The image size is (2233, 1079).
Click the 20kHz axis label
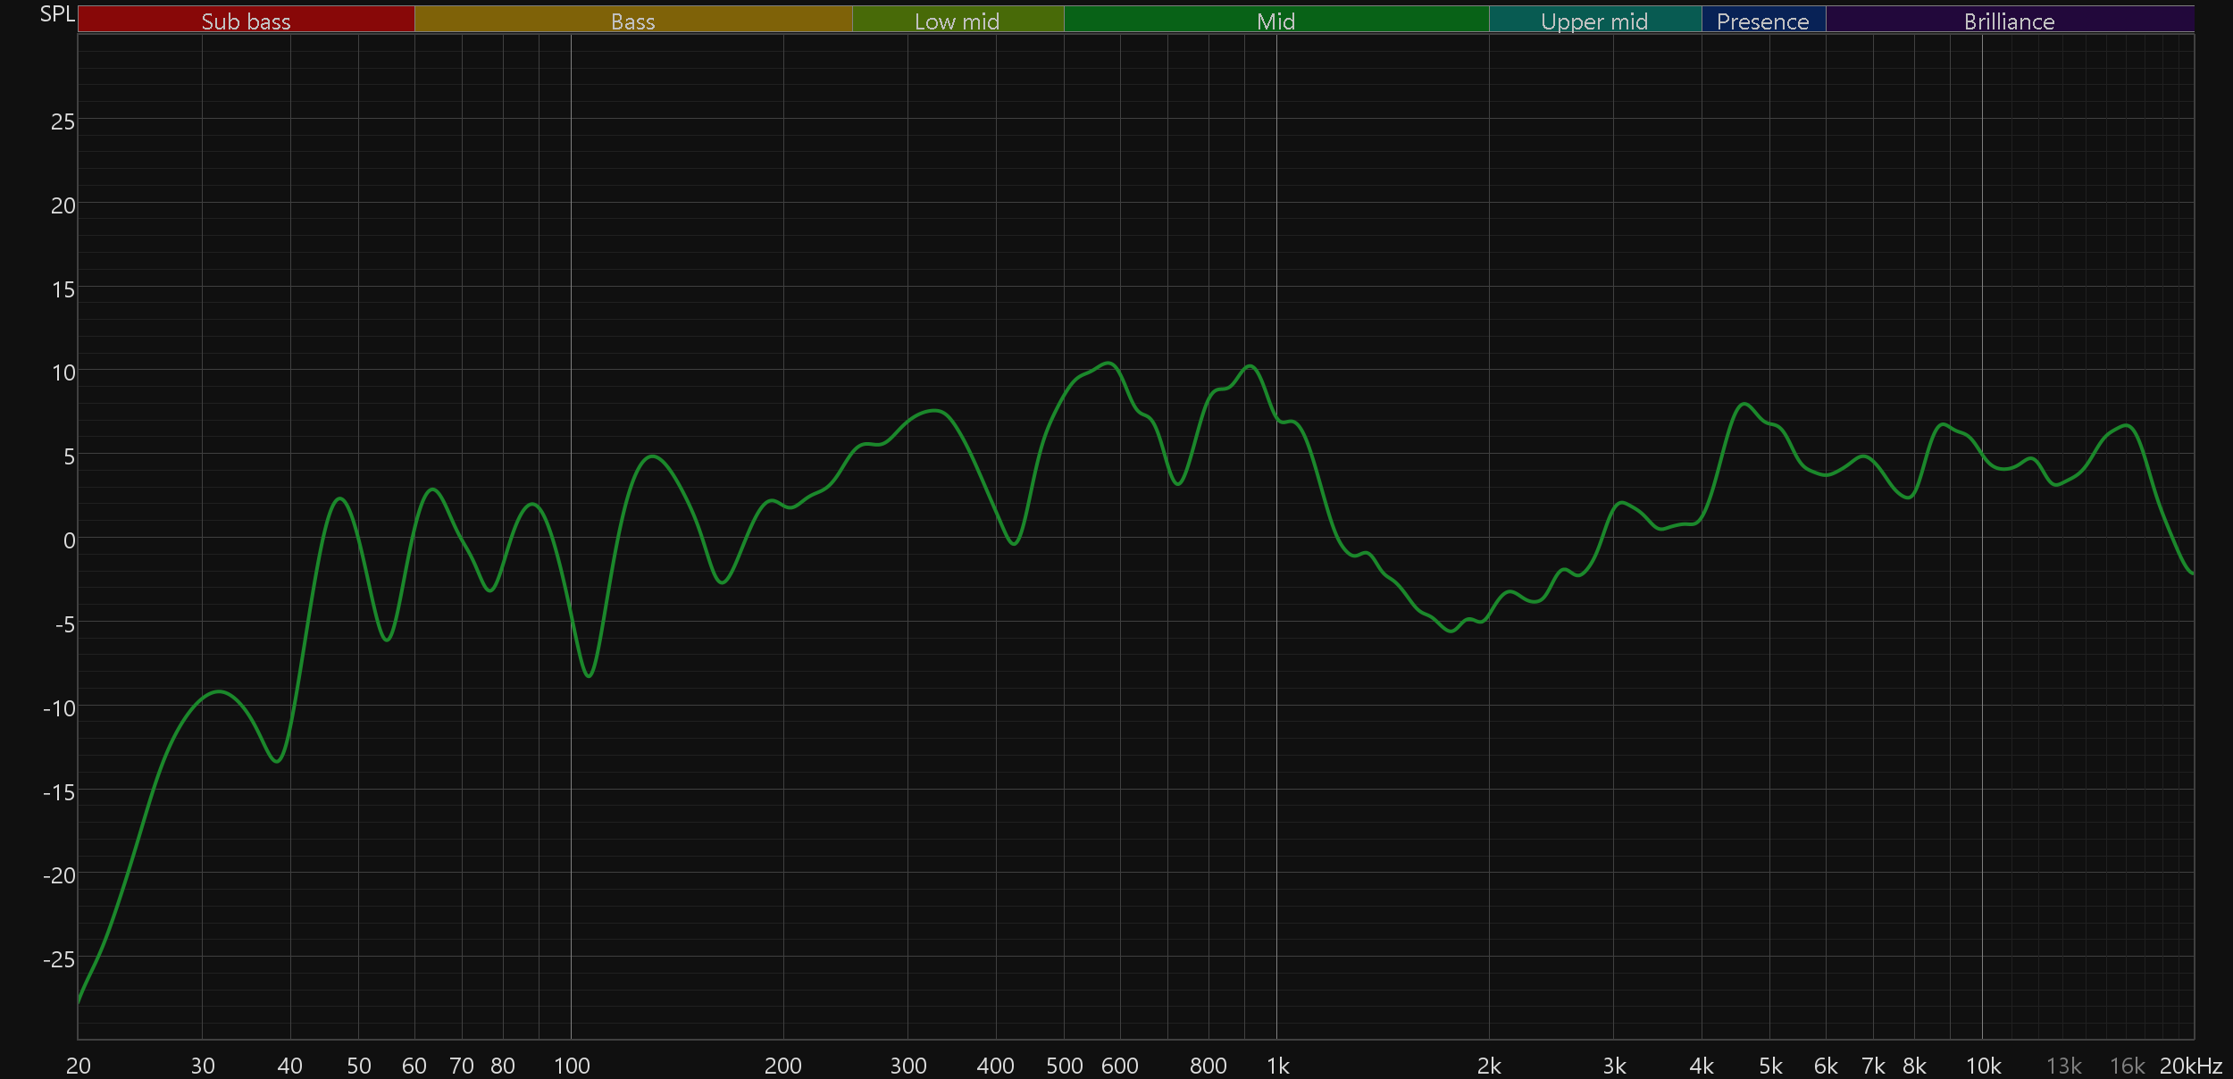[x=2191, y=1066]
